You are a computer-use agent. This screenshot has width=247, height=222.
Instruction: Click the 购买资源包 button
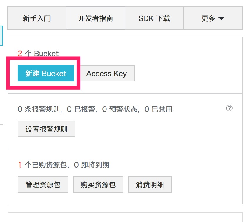pyautogui.click(x=98, y=185)
